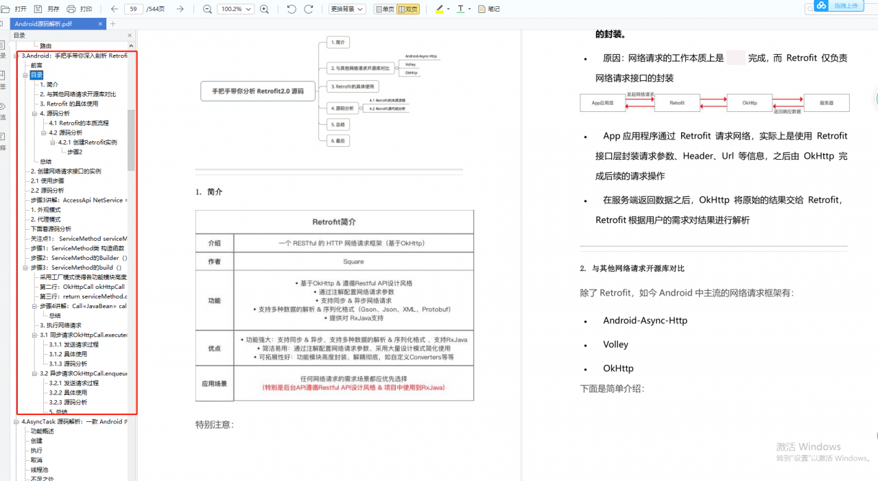Open 2. 创建网络请求接口的实例 outline entry
This screenshot has height=481, width=878.
pos(66,171)
